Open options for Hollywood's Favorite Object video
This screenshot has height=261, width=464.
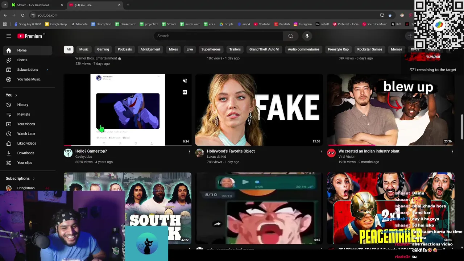[321, 152]
